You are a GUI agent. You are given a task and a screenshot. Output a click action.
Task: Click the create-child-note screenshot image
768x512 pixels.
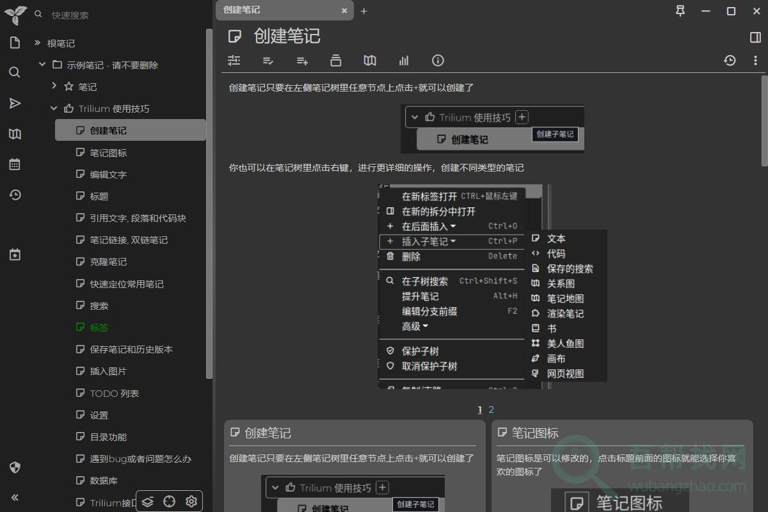pyautogui.click(x=492, y=129)
